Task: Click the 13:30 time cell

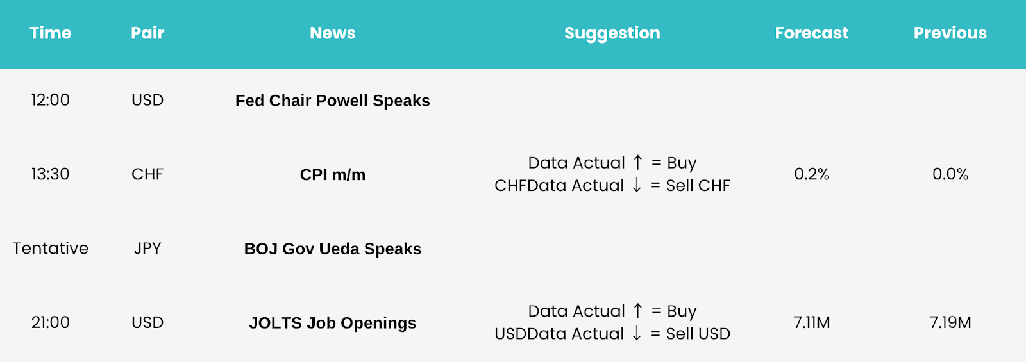Action: tap(51, 174)
